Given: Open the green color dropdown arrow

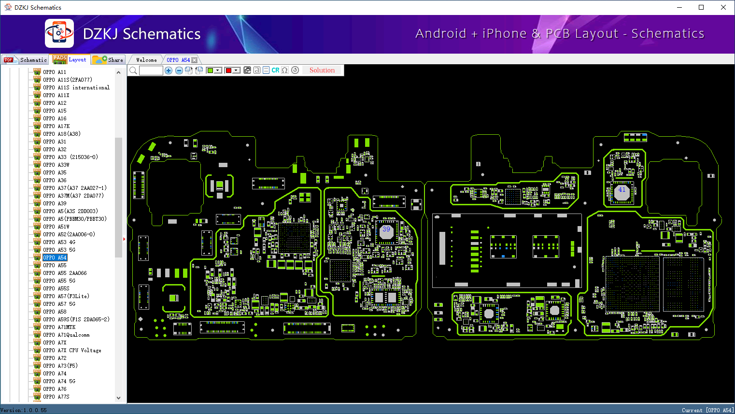Looking at the screenshot, I should point(218,71).
